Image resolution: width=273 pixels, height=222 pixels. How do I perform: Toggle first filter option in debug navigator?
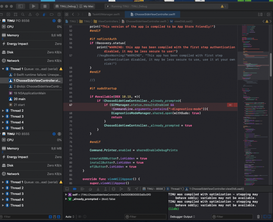[x=50, y=217]
